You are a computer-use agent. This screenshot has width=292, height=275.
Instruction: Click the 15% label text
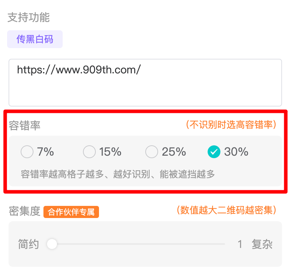tap(110, 152)
